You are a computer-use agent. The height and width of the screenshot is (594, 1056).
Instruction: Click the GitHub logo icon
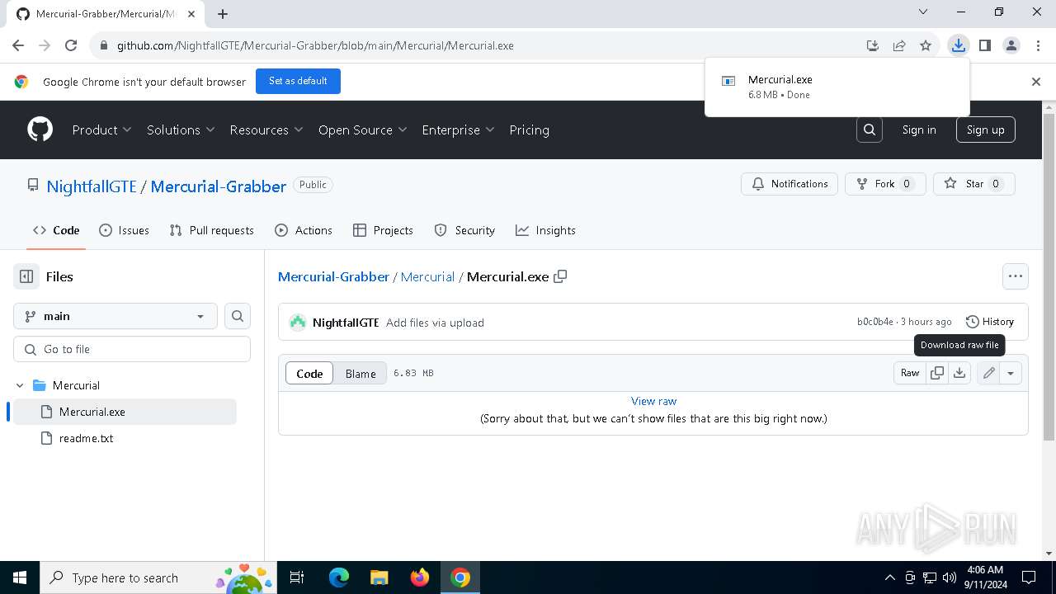point(40,130)
